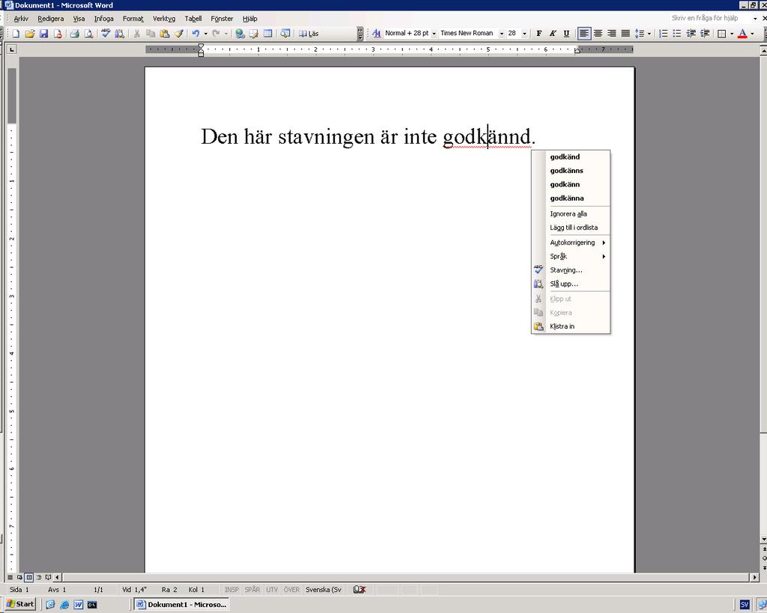
Task: Open the Styles and Formatting pane icon
Action: (376, 34)
